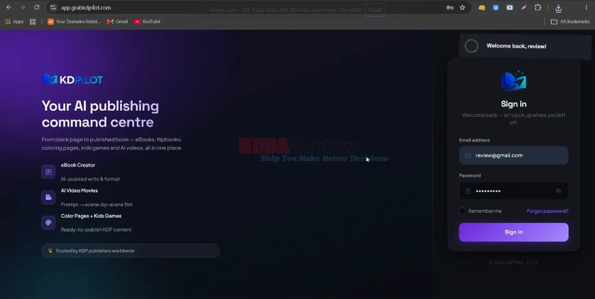The image size is (595, 299).
Task: Select the AI Video Movies heading
Action: (79, 190)
